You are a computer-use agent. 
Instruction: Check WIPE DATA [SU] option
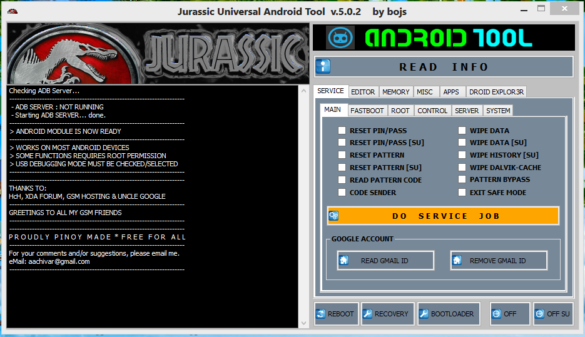(462, 142)
